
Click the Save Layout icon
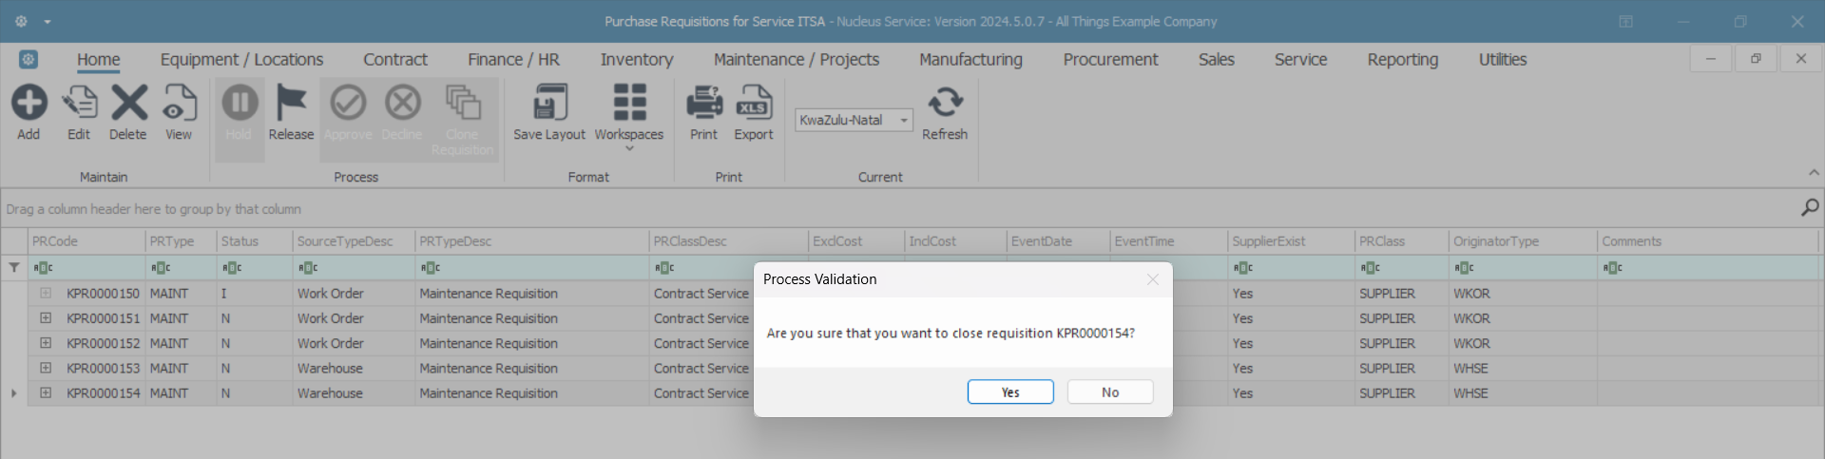549,103
